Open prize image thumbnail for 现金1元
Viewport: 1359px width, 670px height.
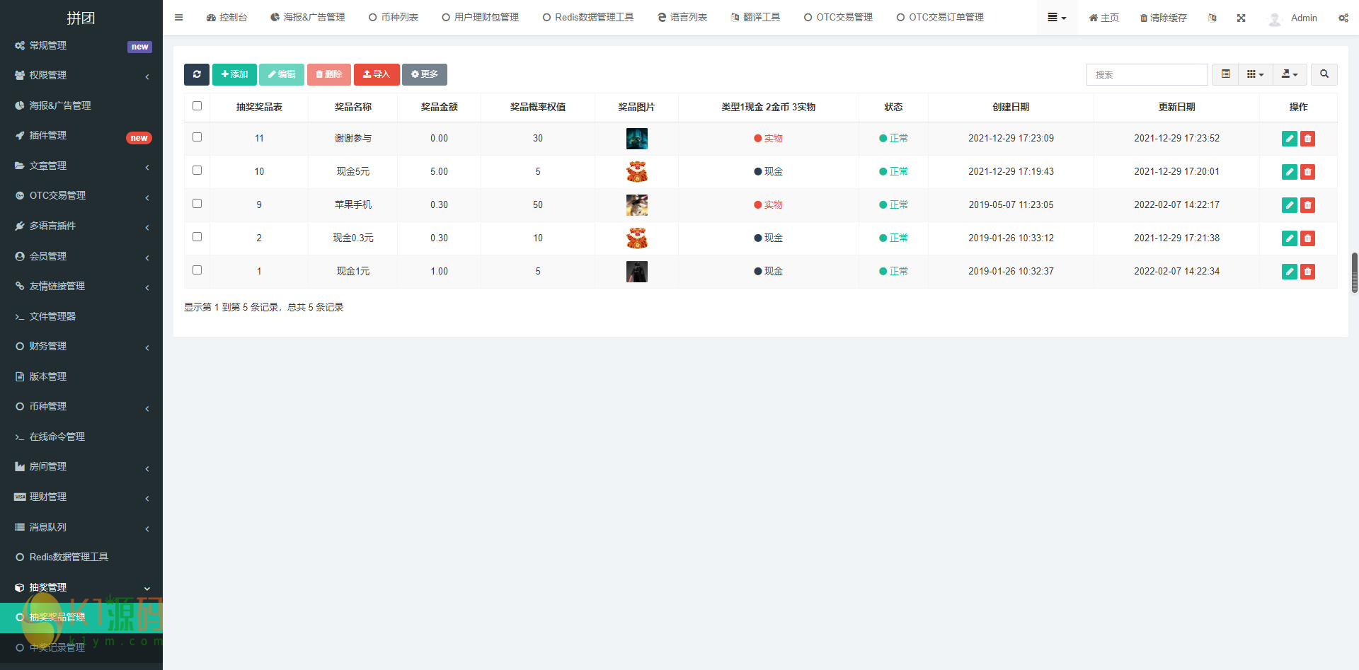click(x=637, y=272)
